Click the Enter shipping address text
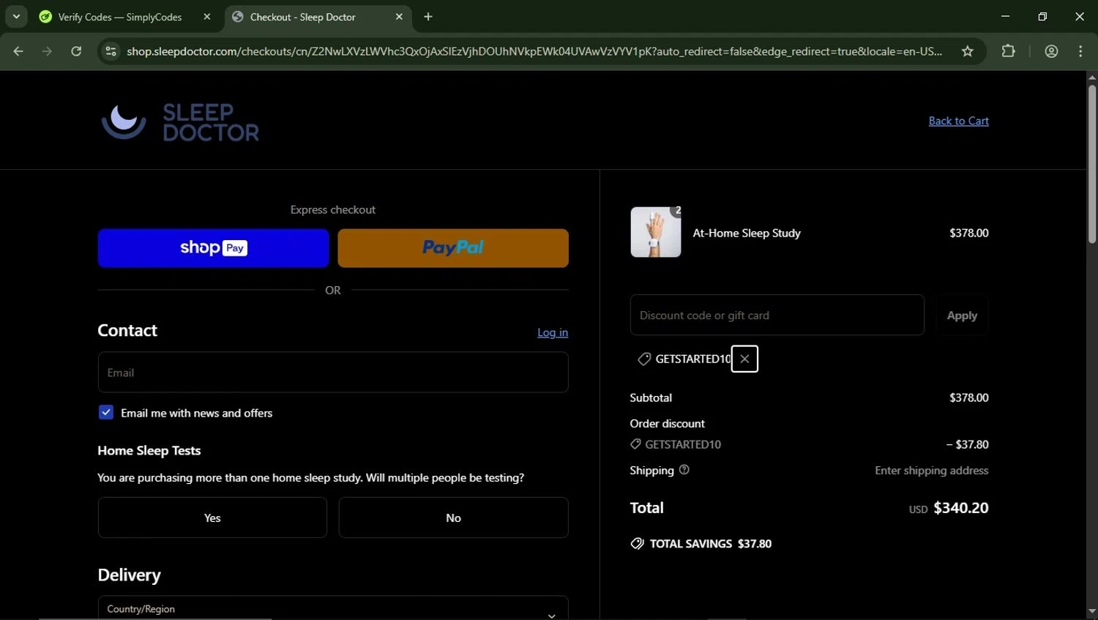 pos(931,470)
